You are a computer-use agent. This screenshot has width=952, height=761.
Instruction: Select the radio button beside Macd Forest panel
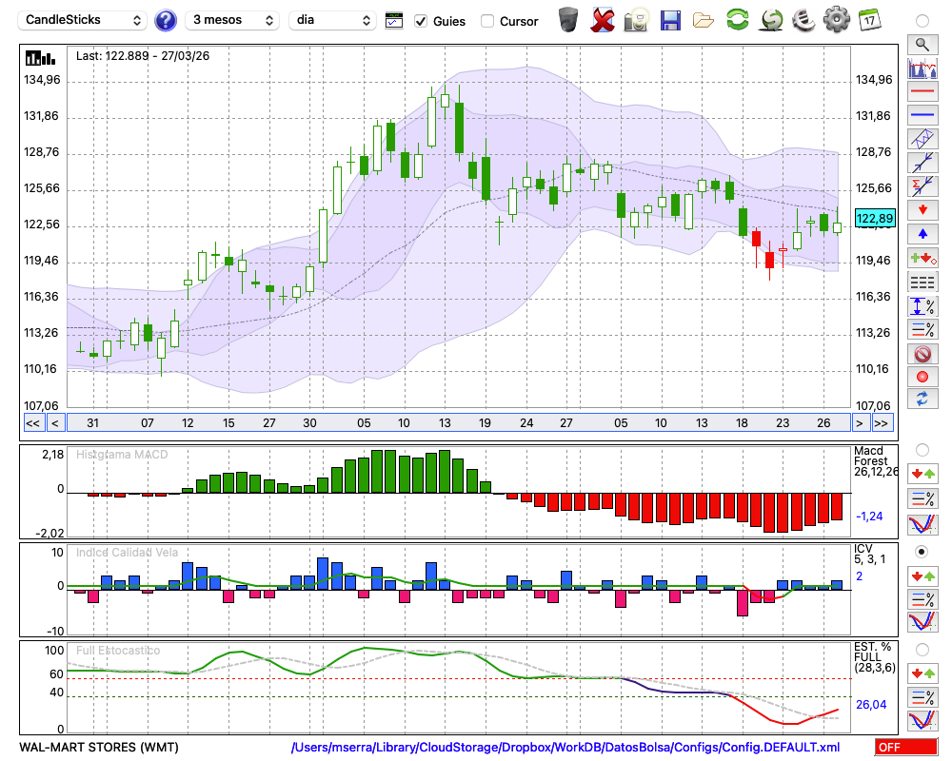coord(921,449)
